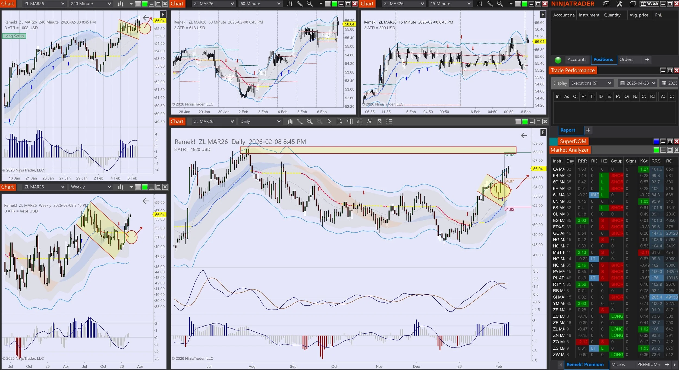Open the wrench tools icon in NinjaTrader bar
Image resolution: width=679 pixels, height=370 pixels.
click(x=620, y=4)
